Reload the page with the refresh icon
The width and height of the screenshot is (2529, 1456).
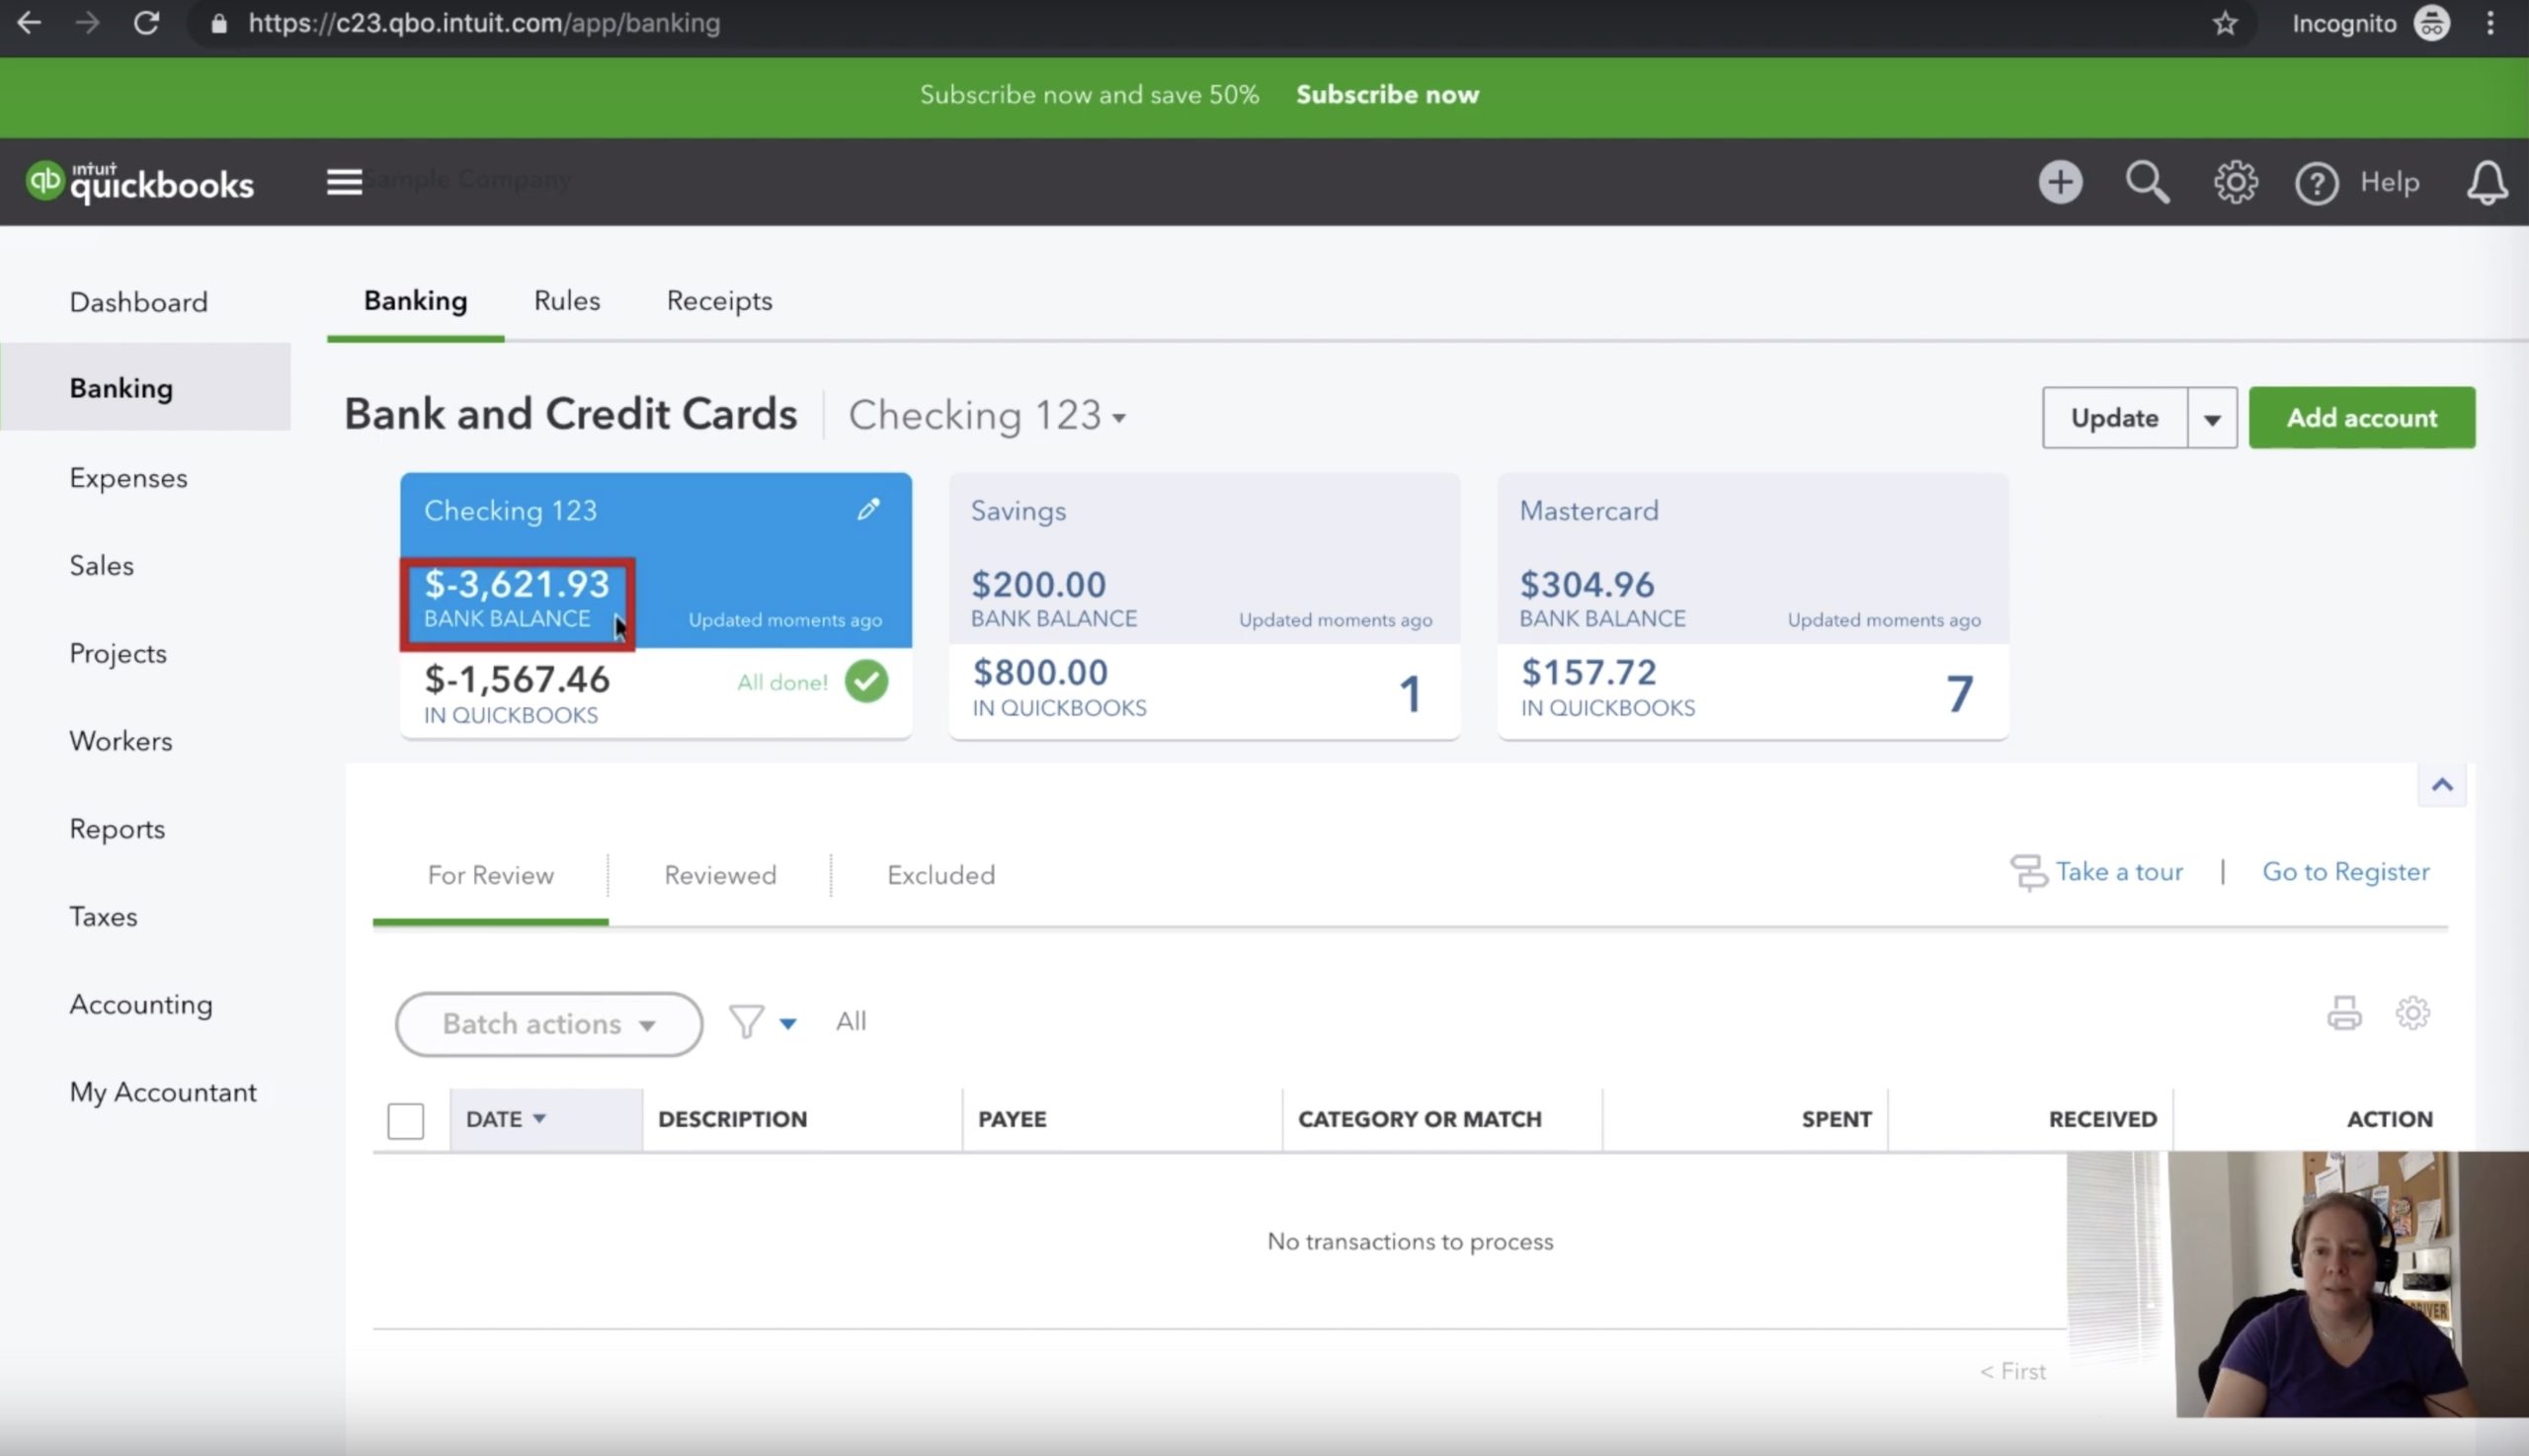[x=147, y=23]
